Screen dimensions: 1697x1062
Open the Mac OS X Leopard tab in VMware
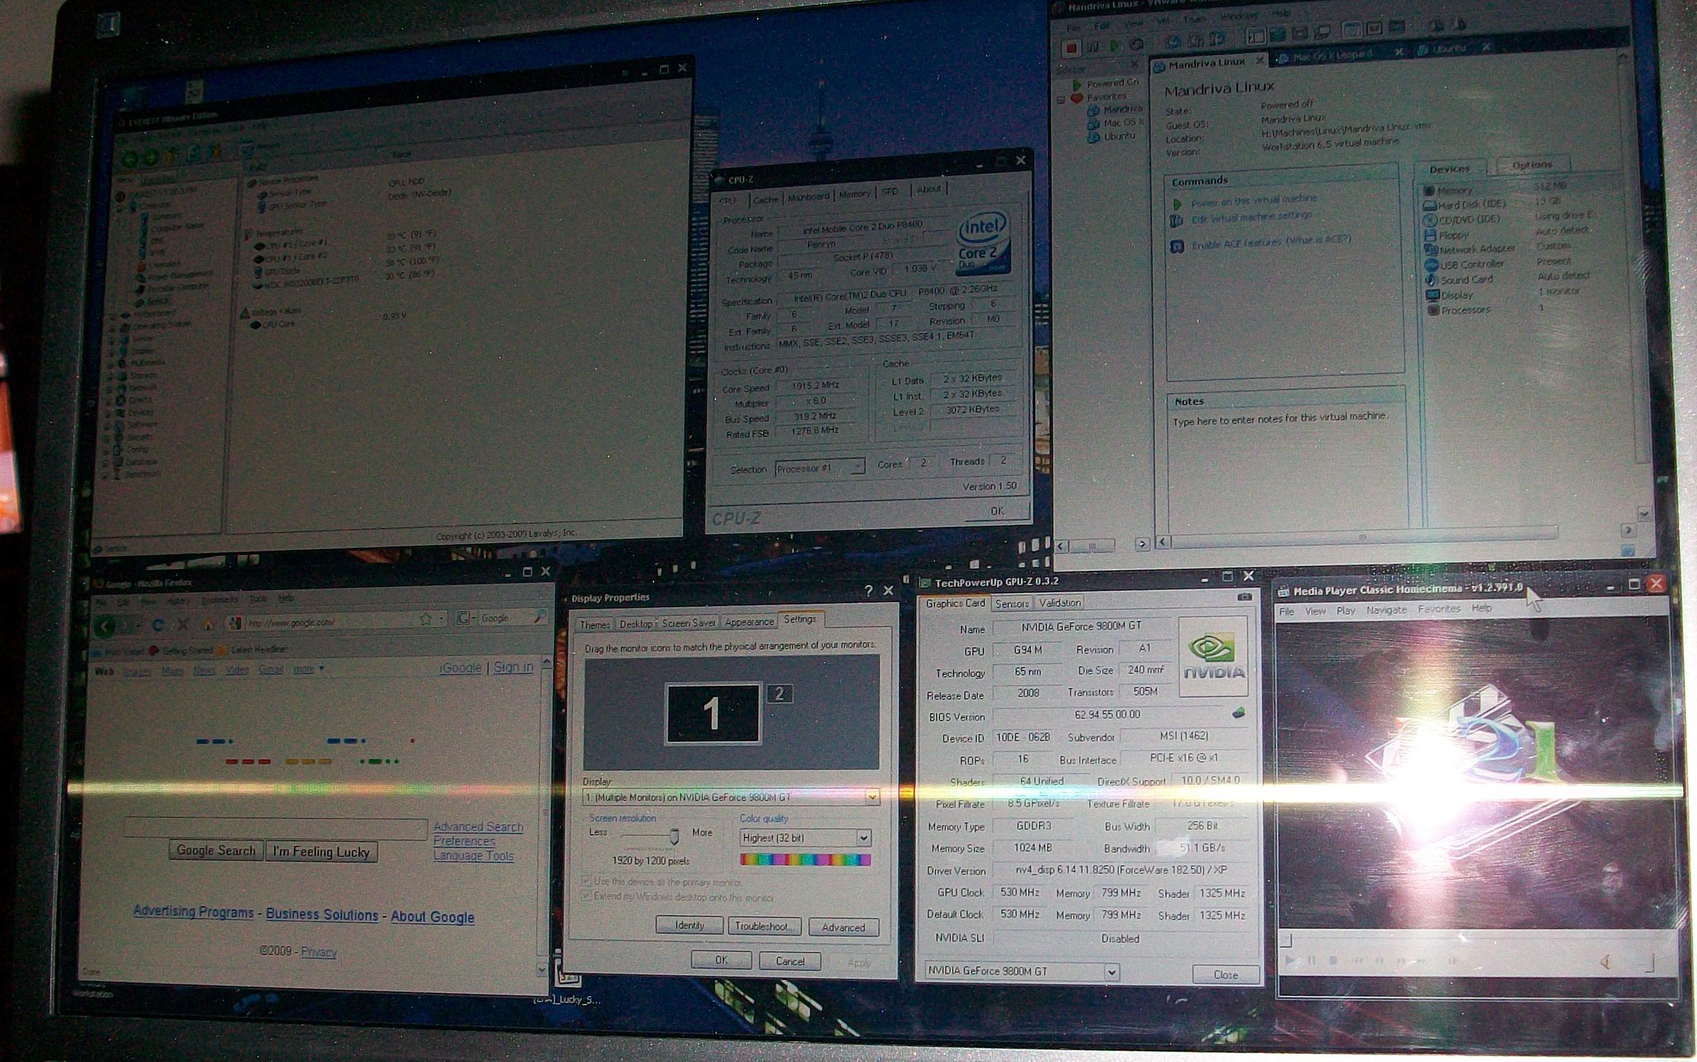coord(1340,55)
